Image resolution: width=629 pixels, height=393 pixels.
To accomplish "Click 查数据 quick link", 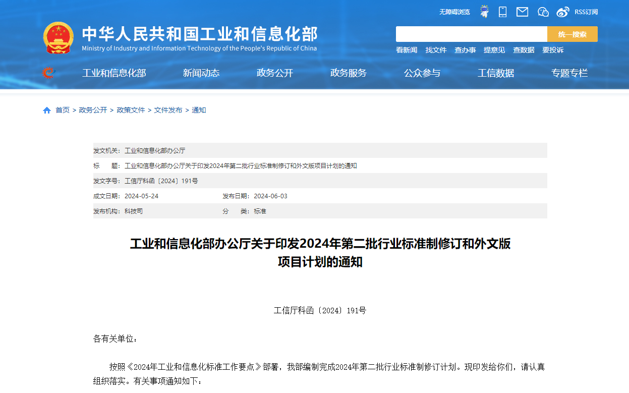I will pos(524,50).
